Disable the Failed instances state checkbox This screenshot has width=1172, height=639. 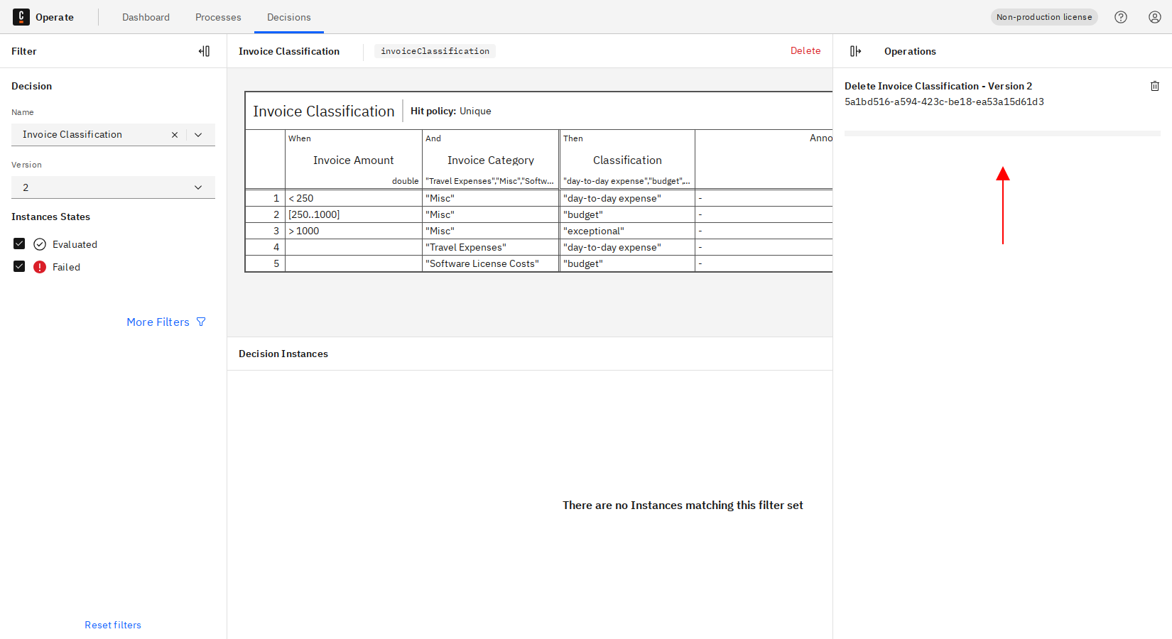18,266
